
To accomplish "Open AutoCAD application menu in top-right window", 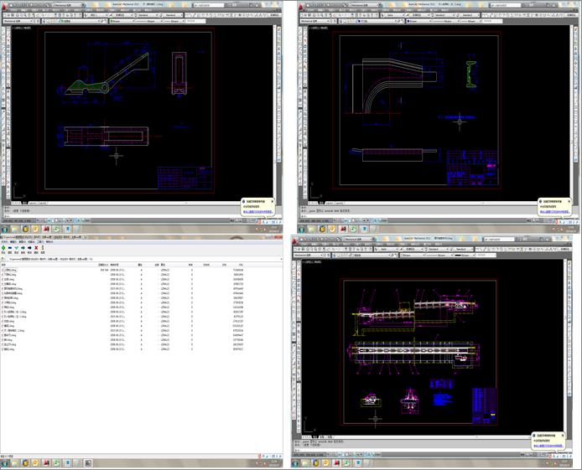I will [x=301, y=7].
